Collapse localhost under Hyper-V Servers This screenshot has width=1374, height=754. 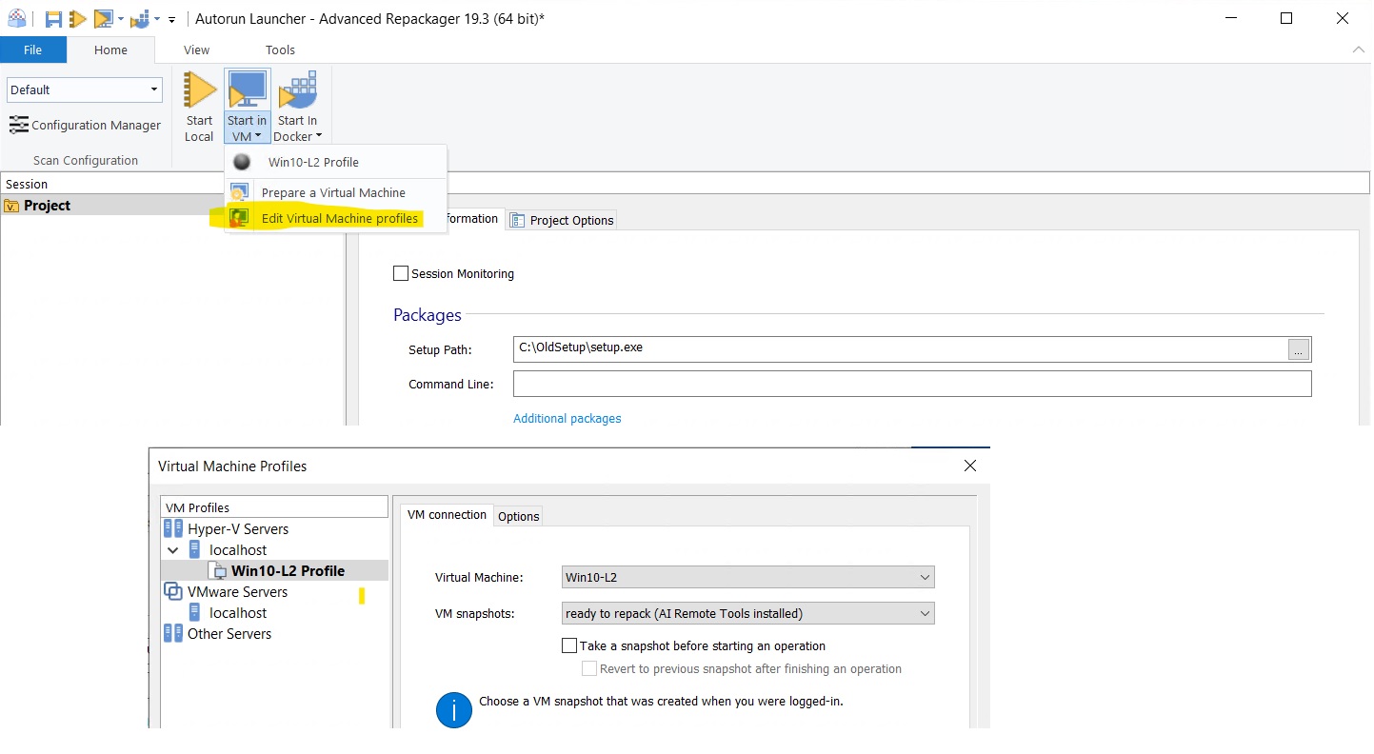173,550
